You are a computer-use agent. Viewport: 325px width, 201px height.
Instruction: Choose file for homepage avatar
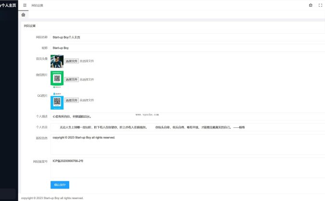click(72, 61)
